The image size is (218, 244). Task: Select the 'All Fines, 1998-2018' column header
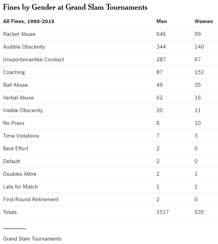29,21
